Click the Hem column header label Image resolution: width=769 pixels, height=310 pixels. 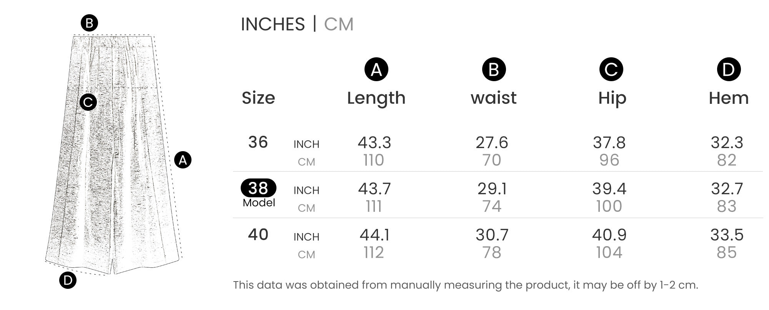729,98
